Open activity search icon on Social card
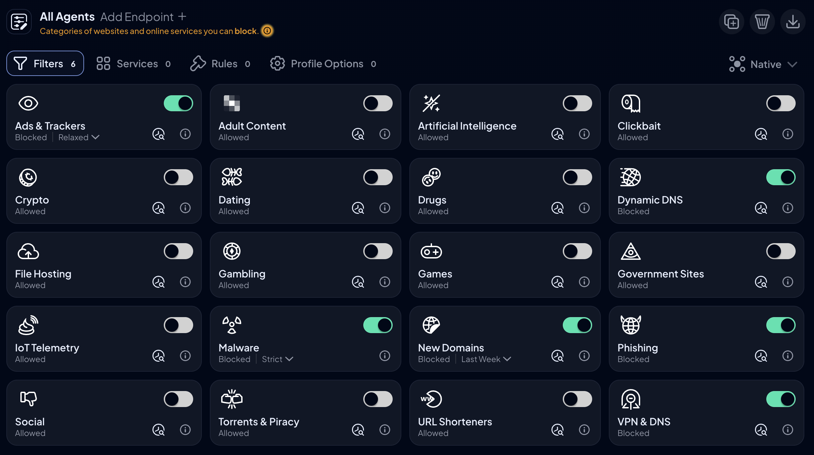Screen dimensions: 814x455 pyautogui.click(x=158, y=430)
